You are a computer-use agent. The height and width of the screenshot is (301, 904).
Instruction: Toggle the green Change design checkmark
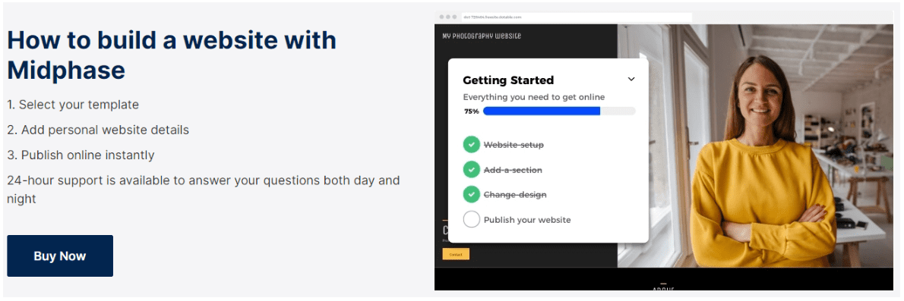tap(472, 195)
